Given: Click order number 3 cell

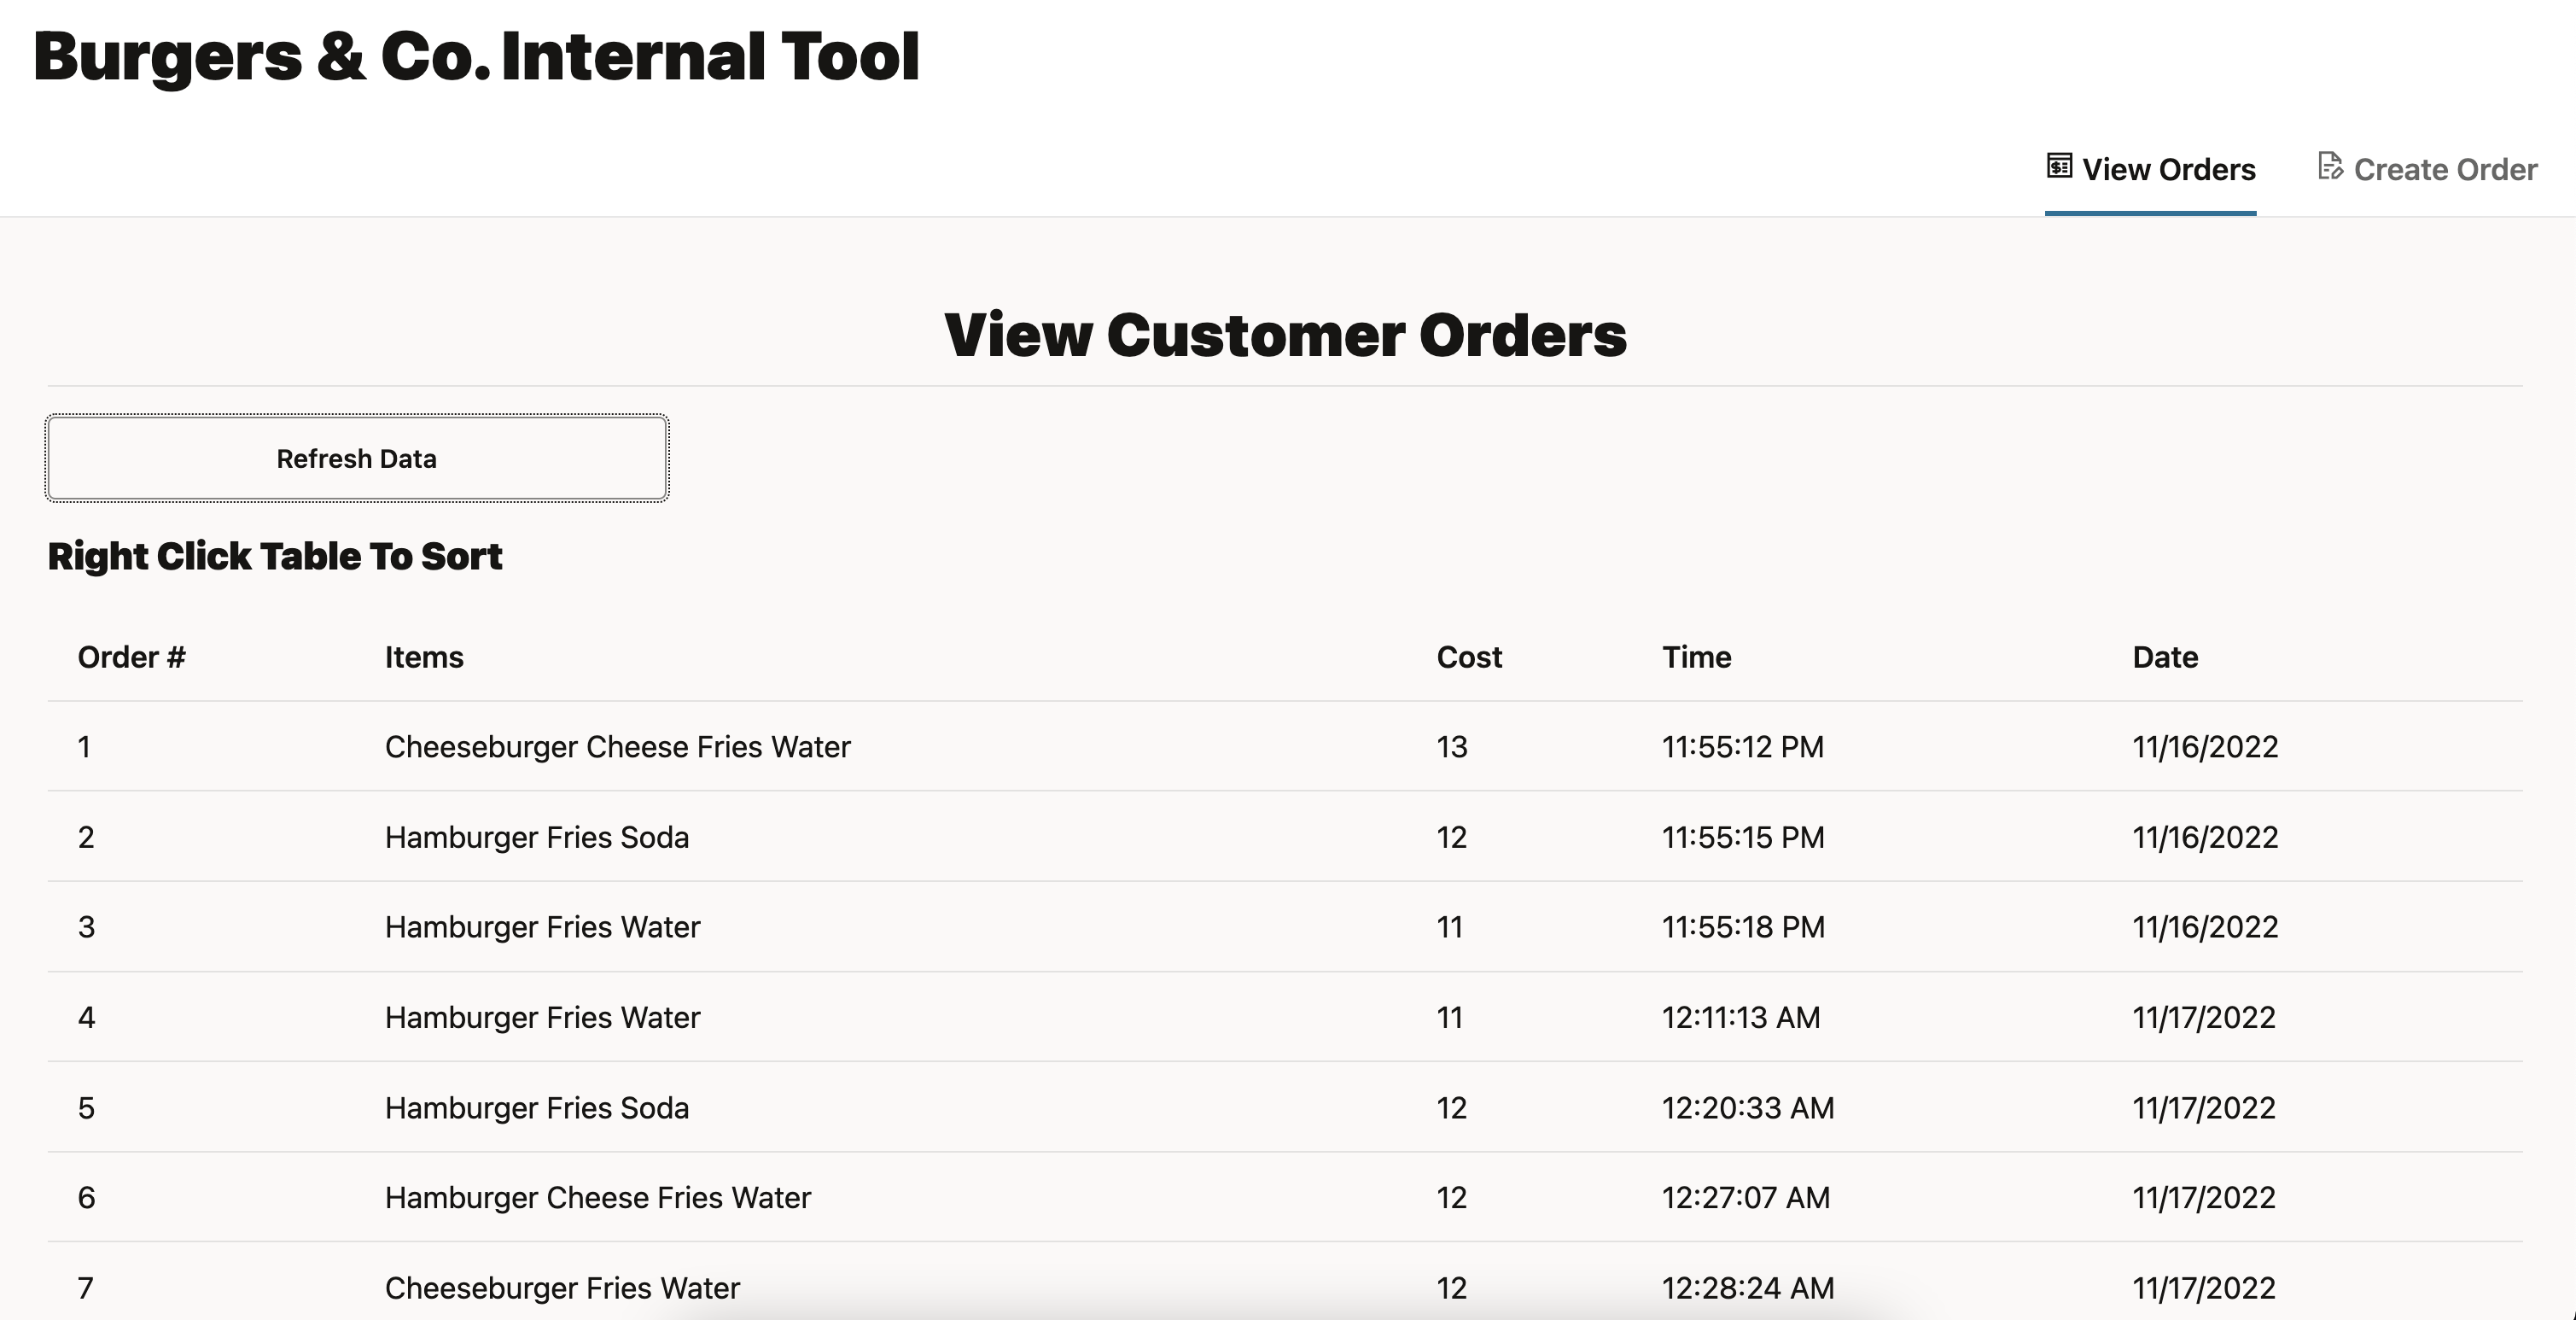Looking at the screenshot, I should point(86,927).
